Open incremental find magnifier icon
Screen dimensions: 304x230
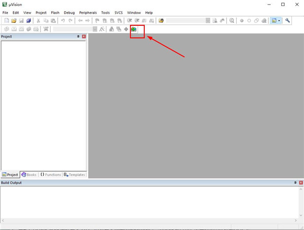tap(222, 21)
